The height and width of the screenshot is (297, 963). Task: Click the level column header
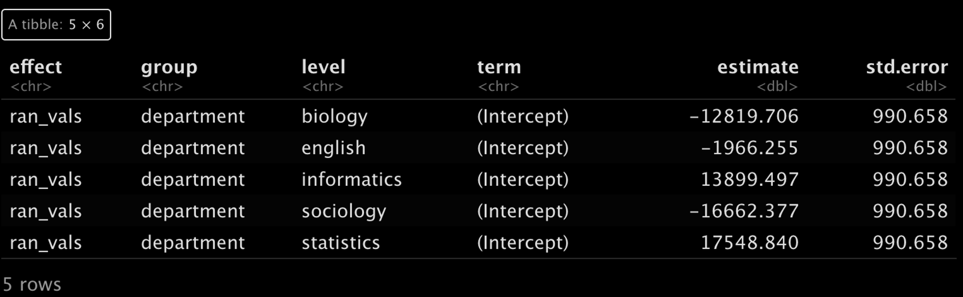point(323,67)
